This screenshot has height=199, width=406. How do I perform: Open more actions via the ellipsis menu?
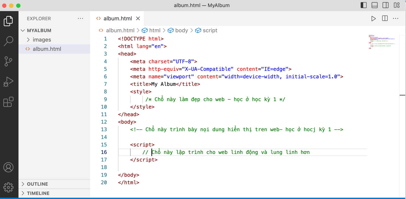[396, 18]
